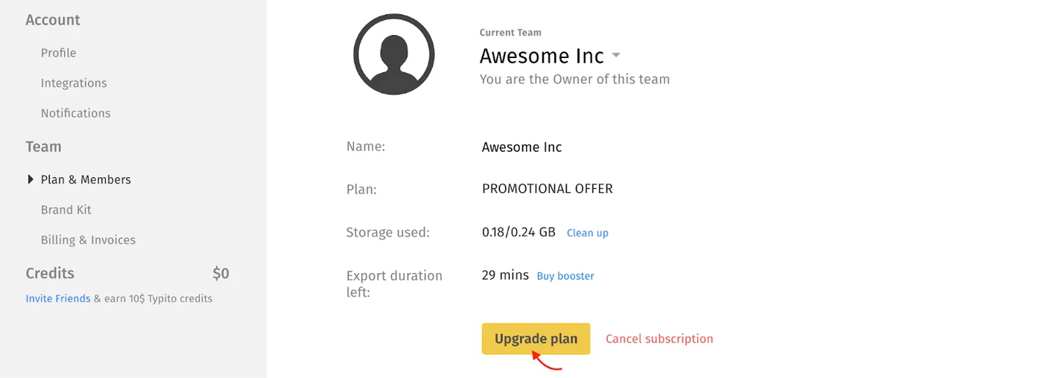This screenshot has width=1043, height=378.
Task: Select Plan & Members in sidebar
Action: click(x=86, y=179)
